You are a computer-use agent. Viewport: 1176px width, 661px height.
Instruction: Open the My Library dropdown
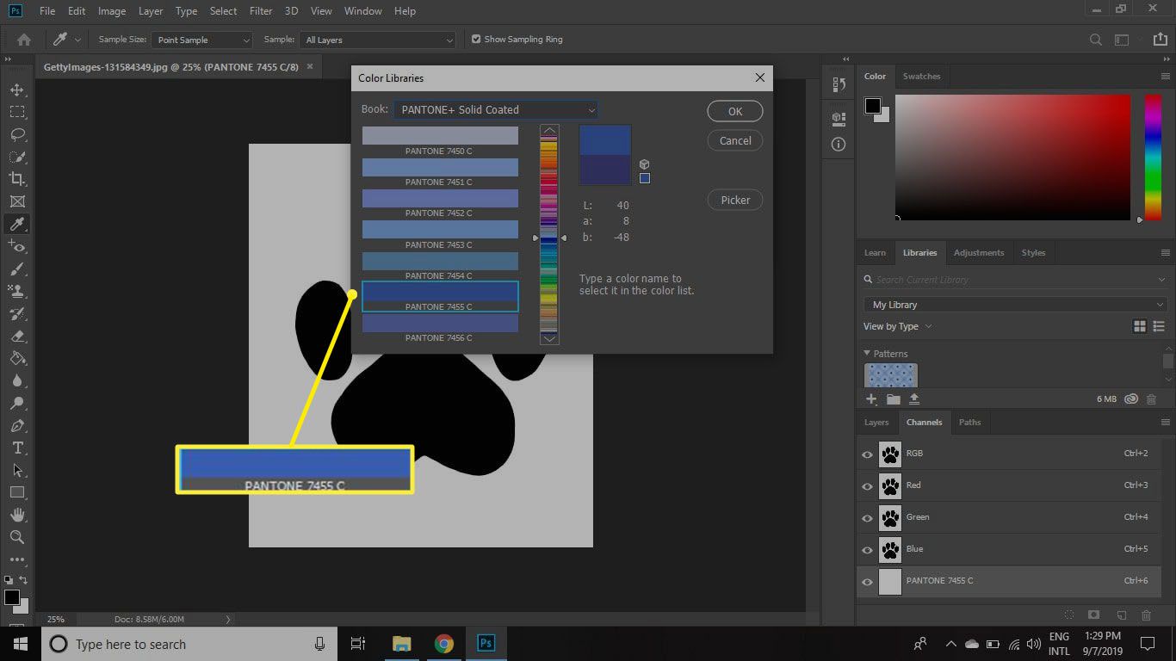(x=1015, y=305)
